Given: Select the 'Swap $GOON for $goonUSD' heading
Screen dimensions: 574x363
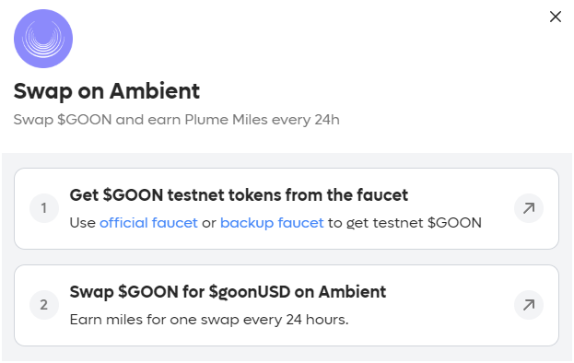Looking at the screenshot, I should (x=228, y=292).
